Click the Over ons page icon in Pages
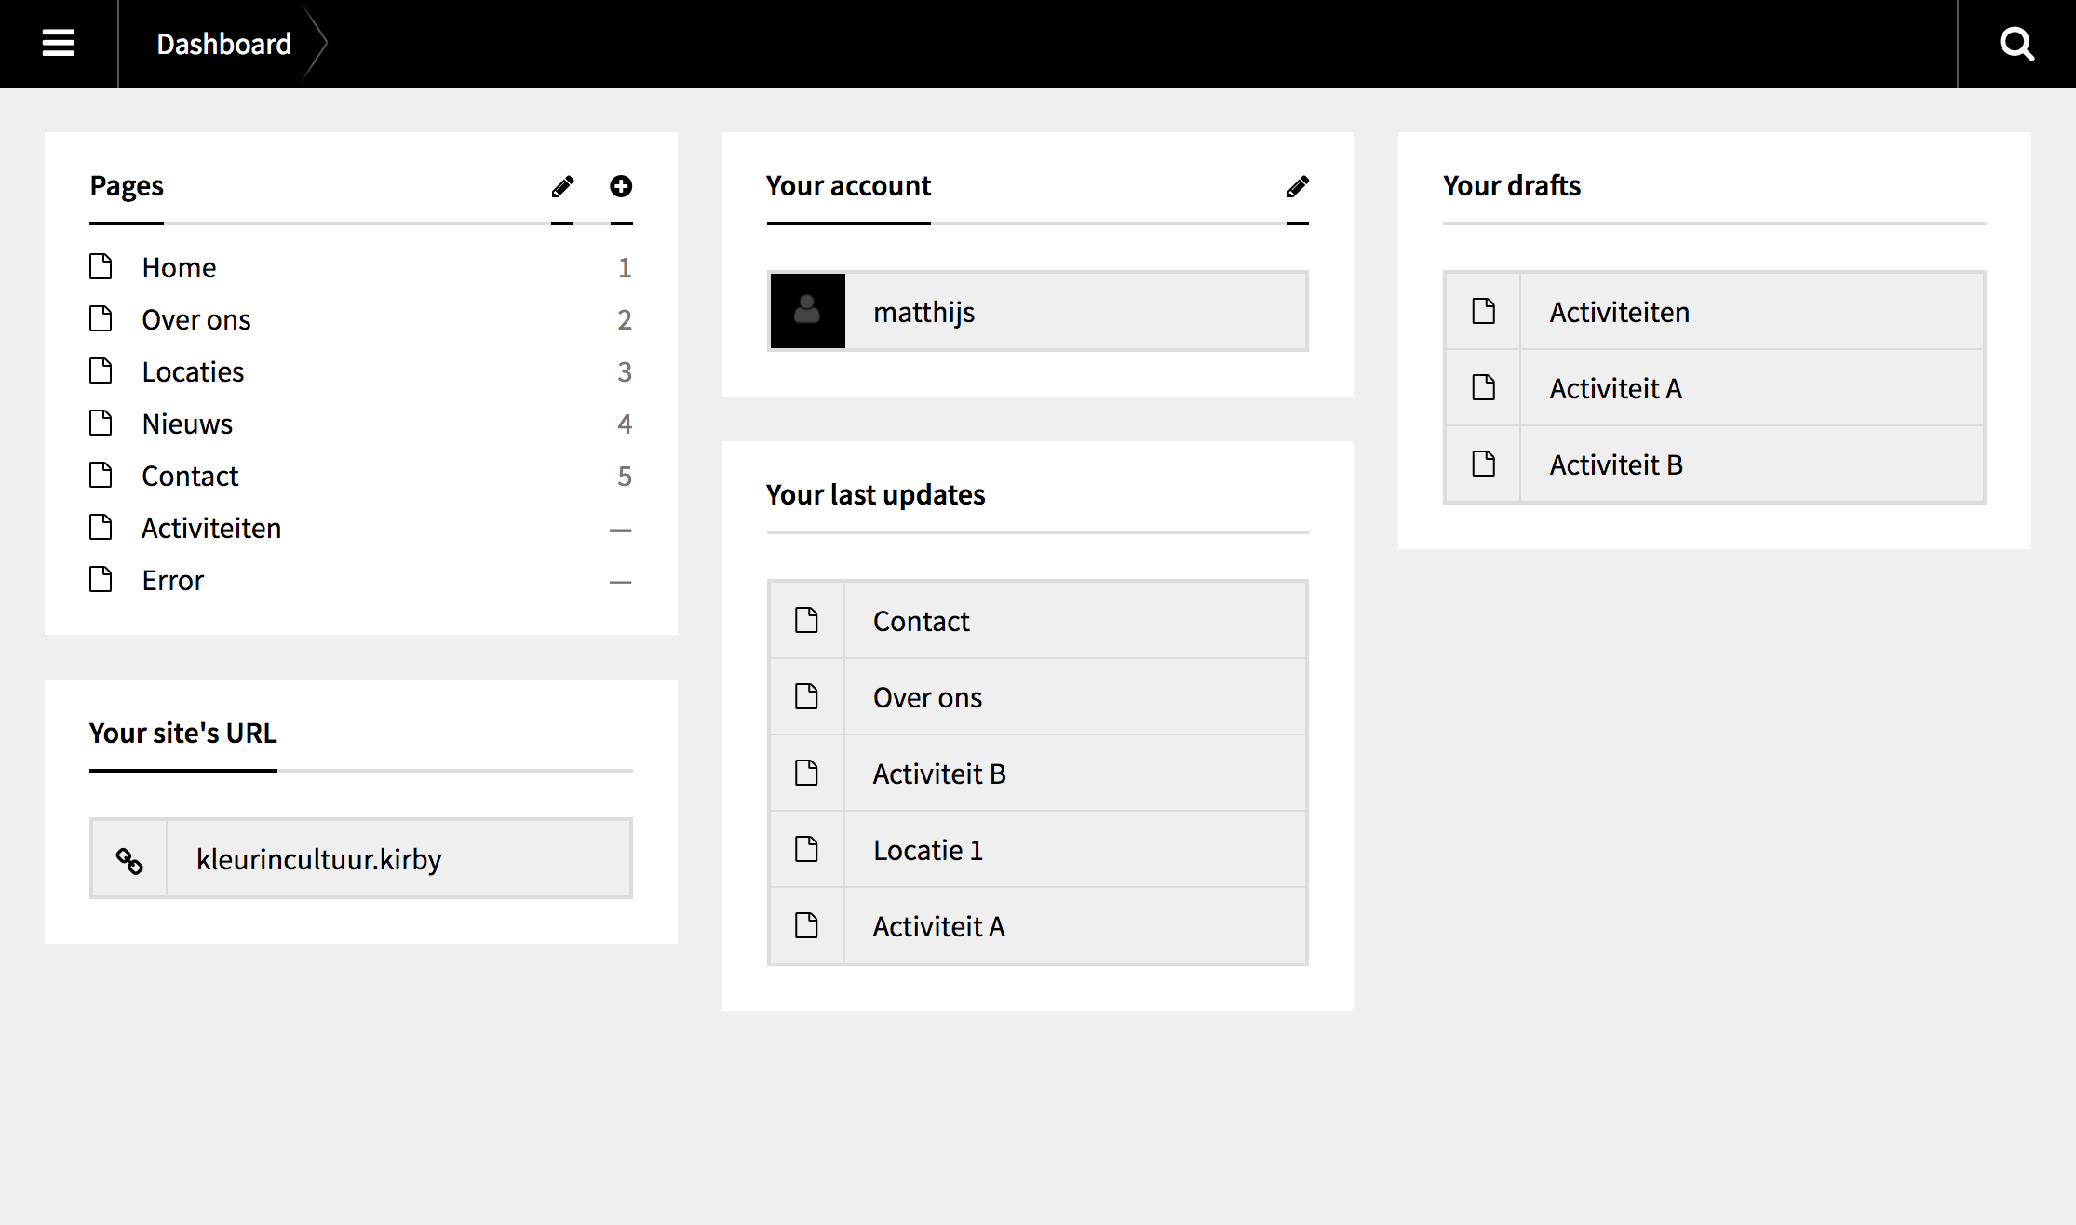Viewport: 2076px width, 1225px height. 101,319
